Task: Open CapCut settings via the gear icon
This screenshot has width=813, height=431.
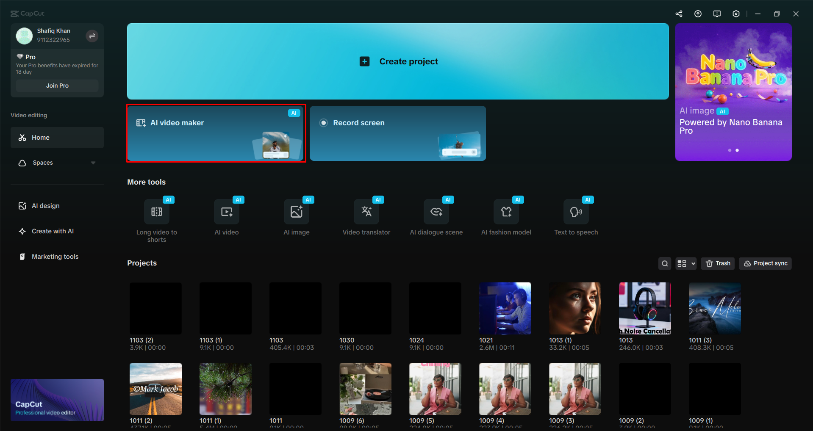Action: [x=736, y=14]
